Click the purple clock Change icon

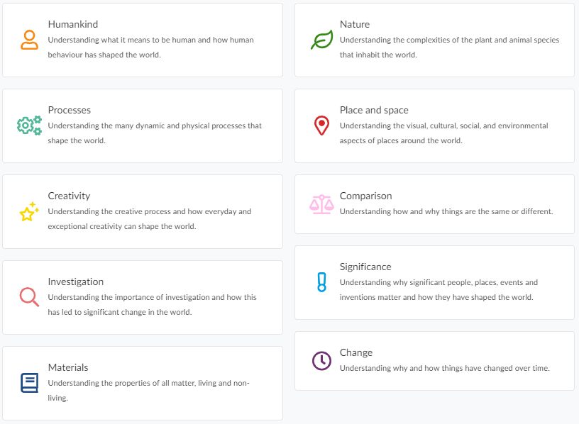321,360
